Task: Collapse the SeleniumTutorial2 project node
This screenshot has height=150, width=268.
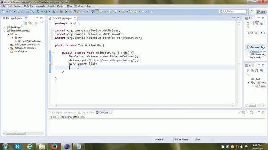Action: click(x=5, y=30)
